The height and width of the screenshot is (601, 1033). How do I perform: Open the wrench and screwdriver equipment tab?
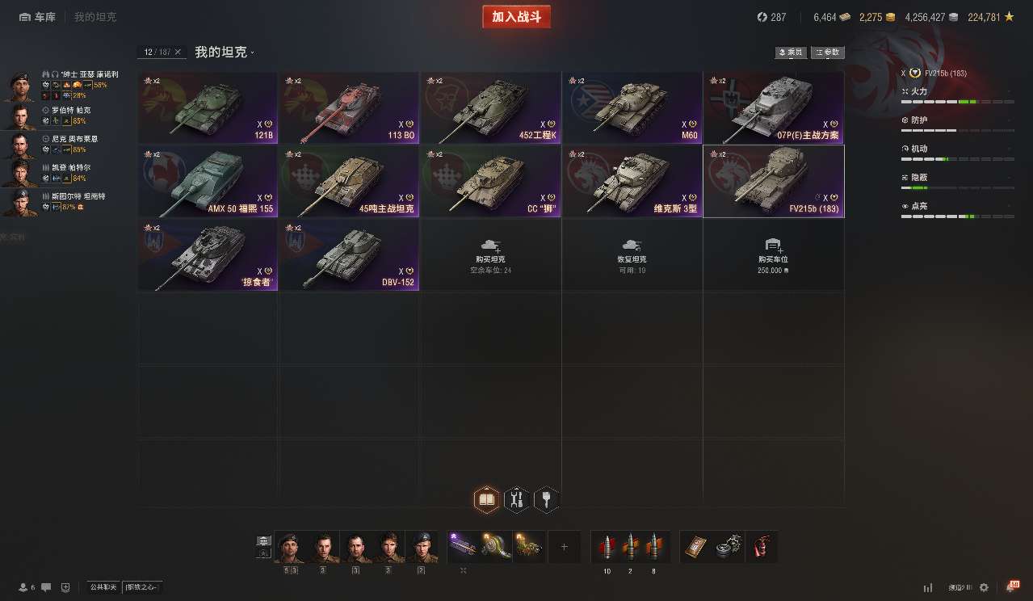(517, 501)
